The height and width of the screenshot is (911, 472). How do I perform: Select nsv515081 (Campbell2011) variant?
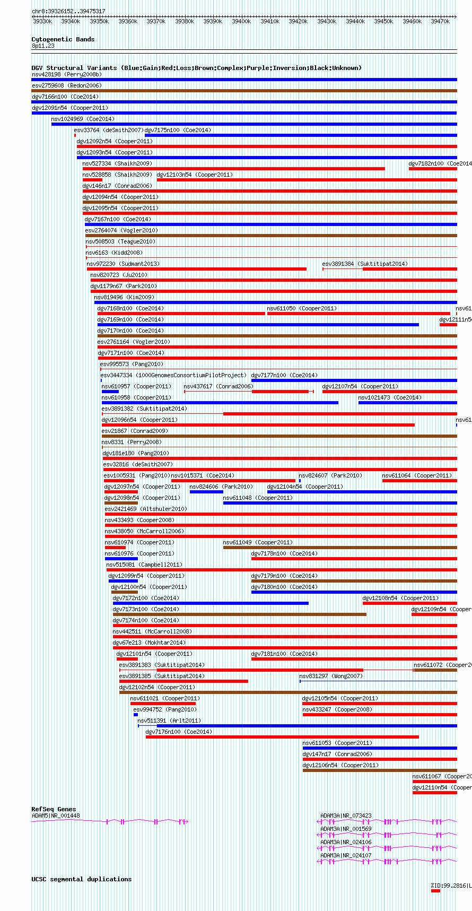tap(144, 565)
